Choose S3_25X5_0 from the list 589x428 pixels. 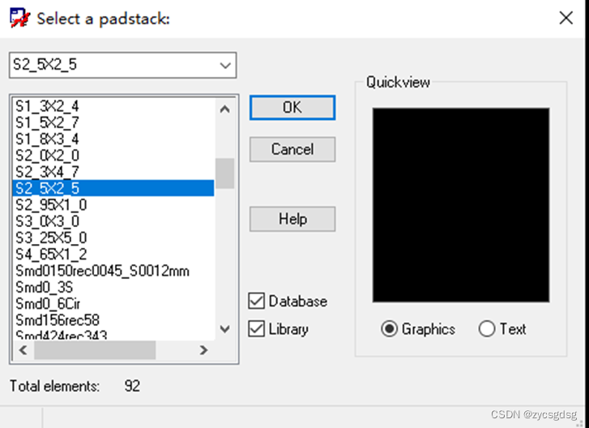(51, 238)
